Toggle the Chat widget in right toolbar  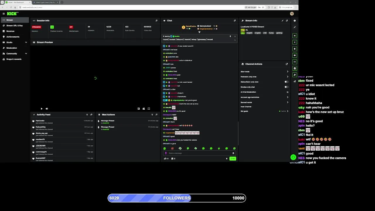295,55
